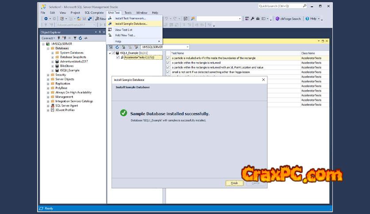The image size is (370, 214).
Task: Click the blue Help question mark icon
Action: pyautogui.click(x=308, y=19)
